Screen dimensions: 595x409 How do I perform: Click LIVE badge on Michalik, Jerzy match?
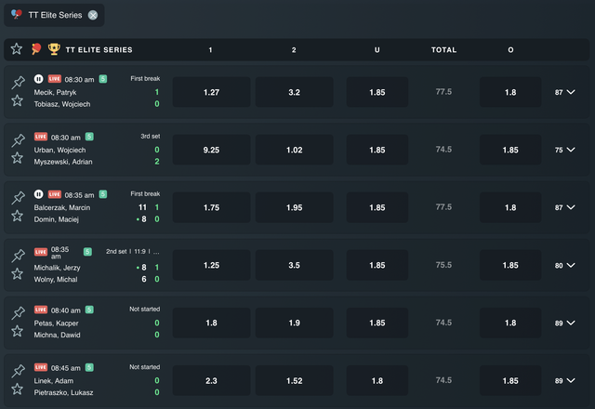(41, 252)
